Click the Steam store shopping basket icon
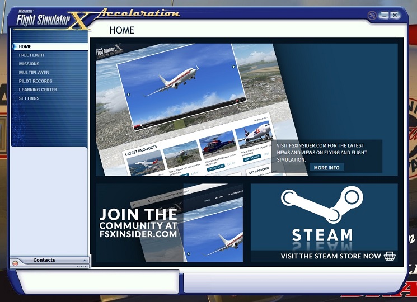Image resolution: width=417 pixels, height=302 pixels. pyautogui.click(x=390, y=256)
